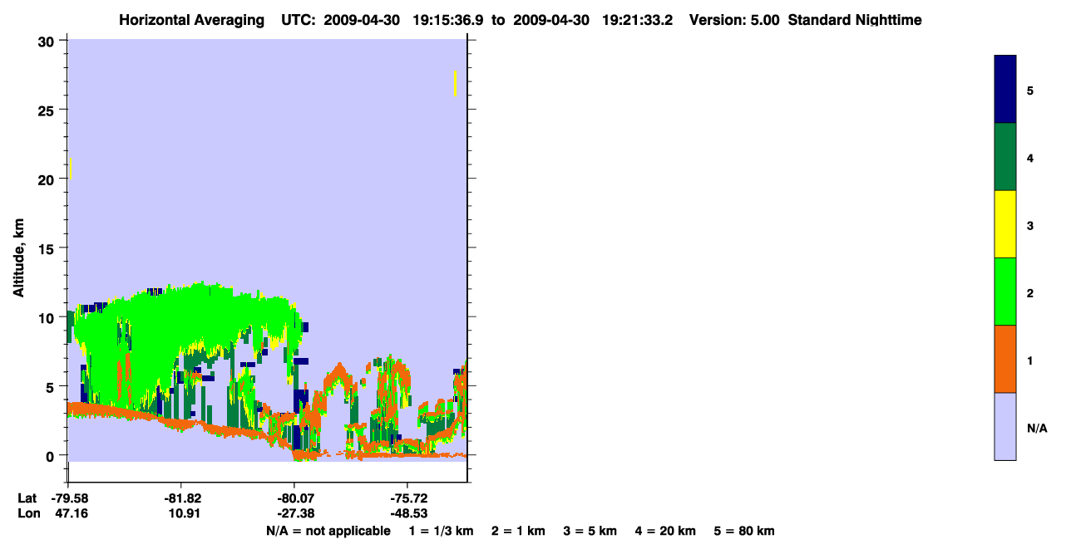Image resolution: width=1081 pixels, height=554 pixels.
Task: Click the yellow legend swatch 3
Action: (x=1005, y=224)
